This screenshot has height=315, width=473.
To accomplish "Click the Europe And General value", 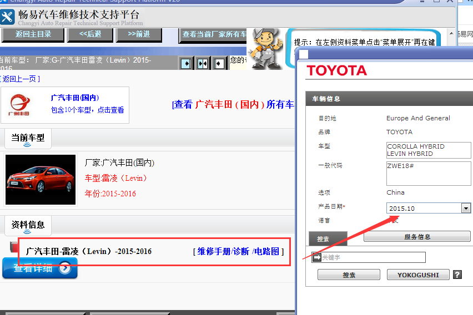I will [x=418, y=118].
